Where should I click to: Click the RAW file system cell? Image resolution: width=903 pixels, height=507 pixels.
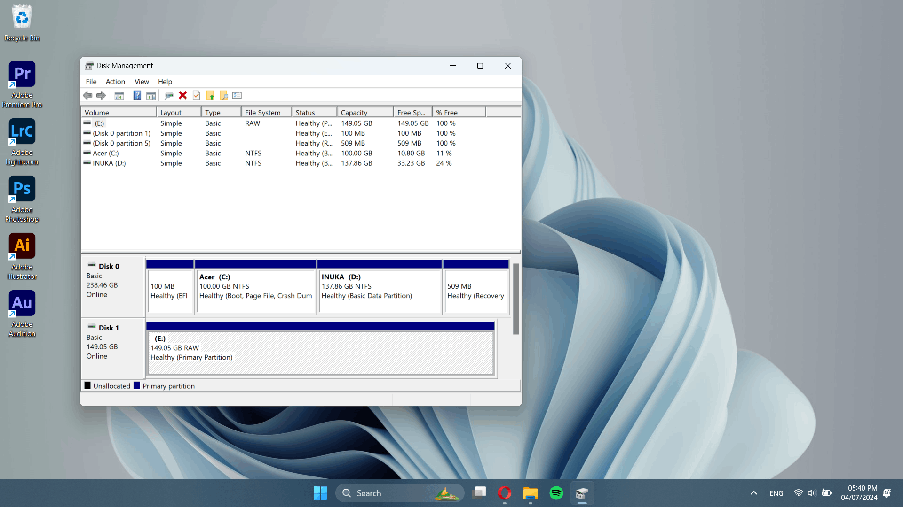[253, 123]
